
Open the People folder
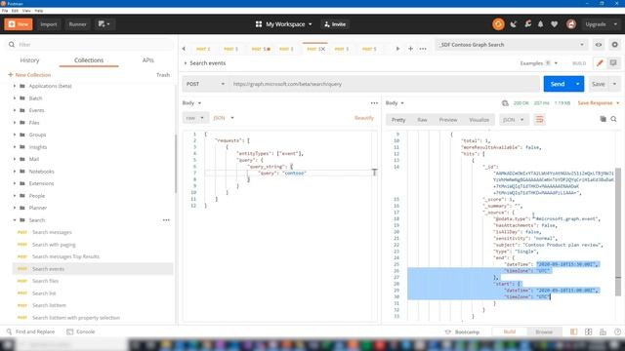[x=37, y=196]
